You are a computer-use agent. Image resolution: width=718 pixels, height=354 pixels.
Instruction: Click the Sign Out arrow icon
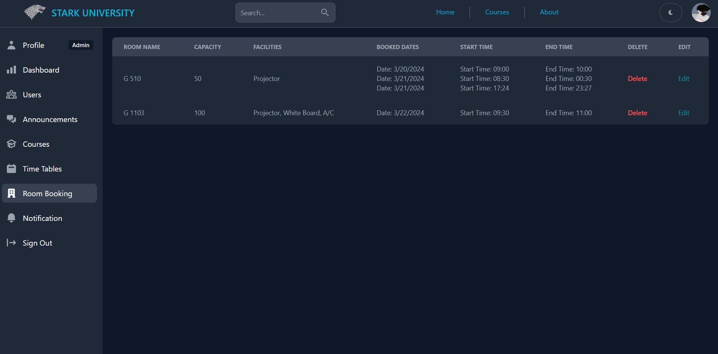pos(10,243)
